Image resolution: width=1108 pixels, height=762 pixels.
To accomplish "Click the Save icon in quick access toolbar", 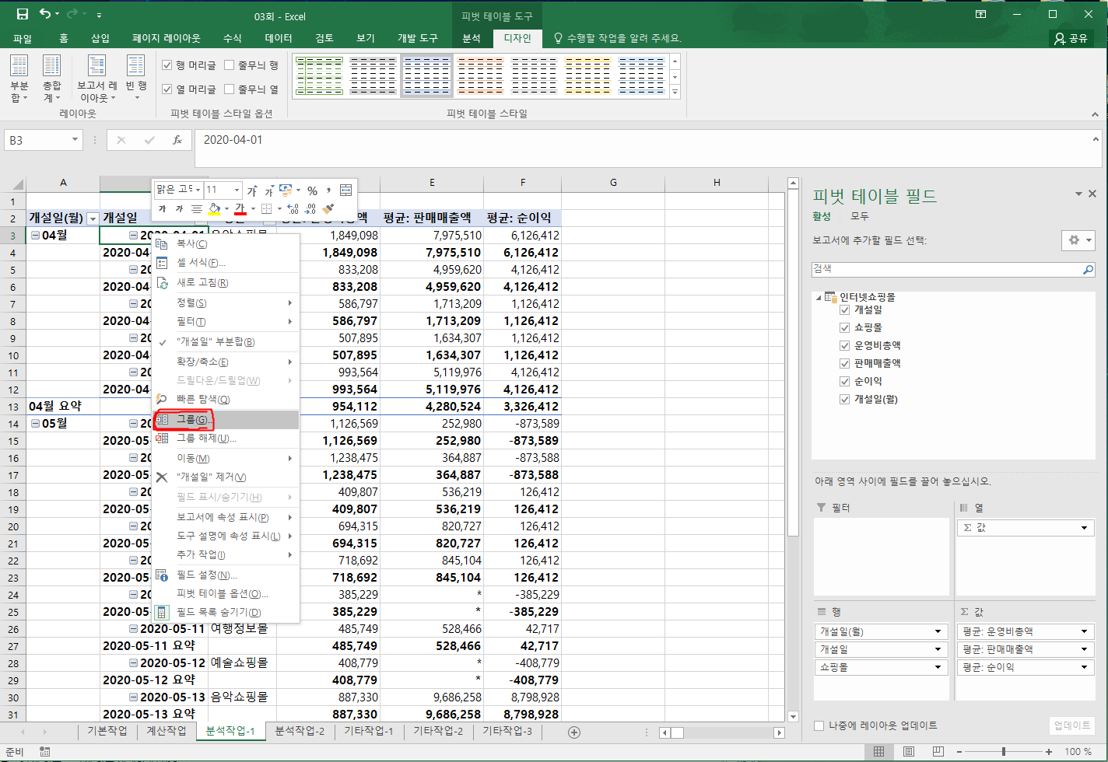I will [22, 14].
